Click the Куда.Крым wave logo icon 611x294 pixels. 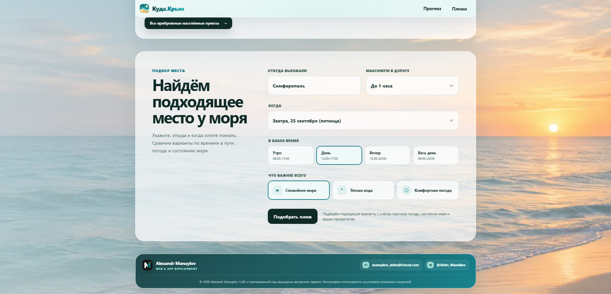click(x=144, y=9)
